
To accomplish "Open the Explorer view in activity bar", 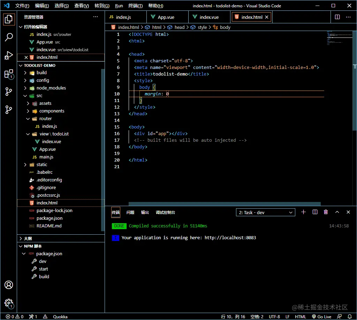I will coord(9,19).
